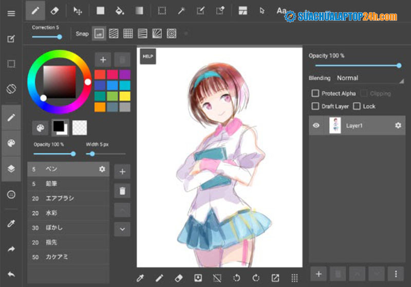This screenshot has width=411, height=287.
Task: Add a new layer with plus button
Action: [x=319, y=274]
